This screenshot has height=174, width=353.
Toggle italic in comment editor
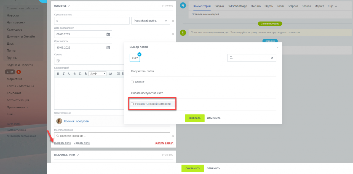tap(63, 74)
